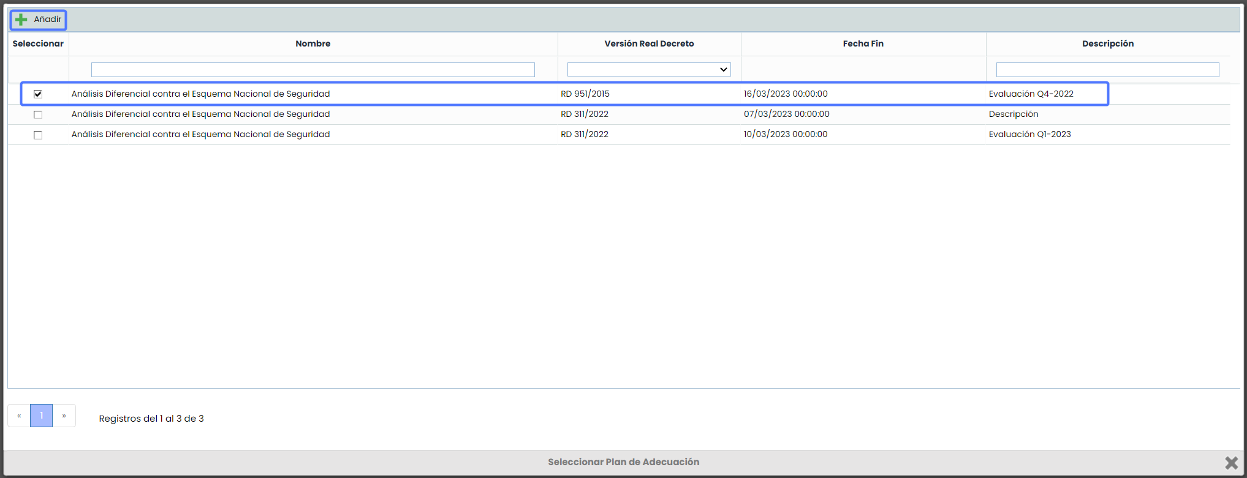The image size is (1247, 478).
Task: Click the 10/03/2023 00:00:00 date cell
Action: [785, 134]
